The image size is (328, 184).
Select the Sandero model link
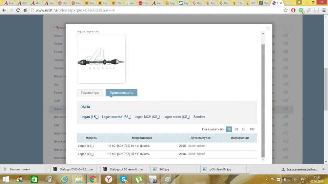click(199, 117)
